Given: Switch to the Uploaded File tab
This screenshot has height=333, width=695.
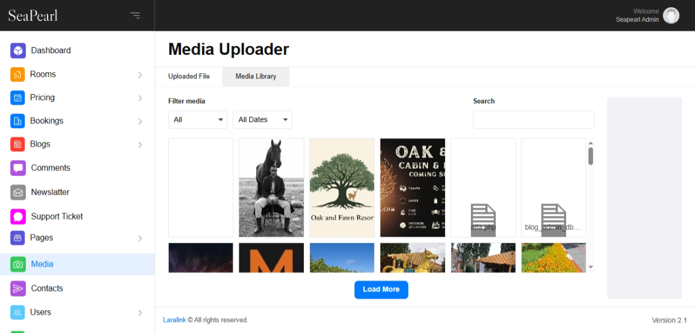Looking at the screenshot, I should click(189, 76).
